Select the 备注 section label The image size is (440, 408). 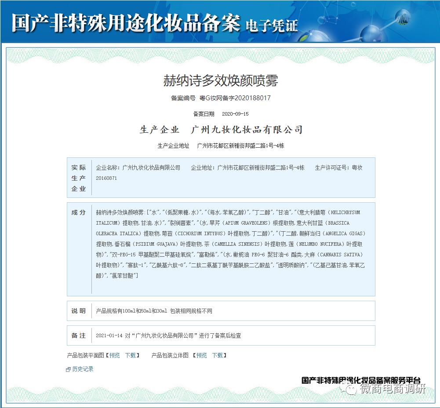[x=78, y=335]
